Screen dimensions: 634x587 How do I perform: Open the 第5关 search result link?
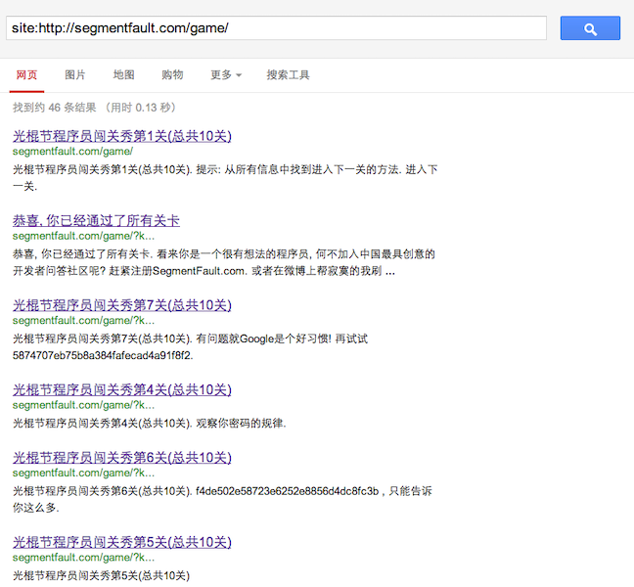[x=122, y=542]
